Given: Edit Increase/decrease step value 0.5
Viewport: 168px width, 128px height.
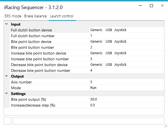Looking at the screenshot, I should (127, 105).
